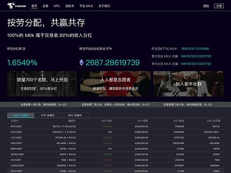Select the BTC/USDT trading pair row

(115, 126)
